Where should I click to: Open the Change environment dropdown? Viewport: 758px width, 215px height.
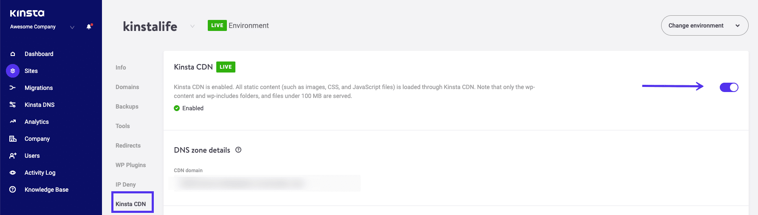point(704,25)
